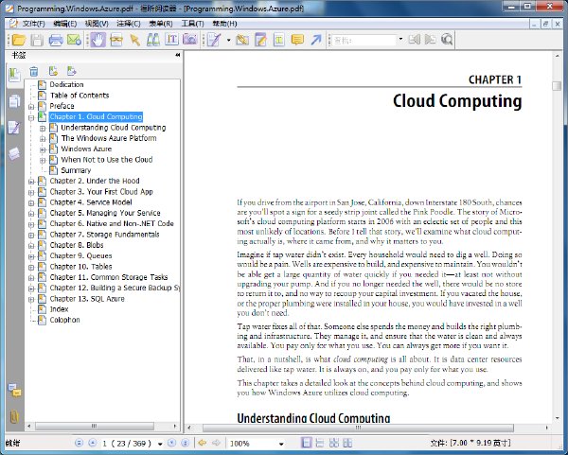This screenshot has height=455, width=568.
Task: Select the Summary bookmark
Action: pos(76,170)
